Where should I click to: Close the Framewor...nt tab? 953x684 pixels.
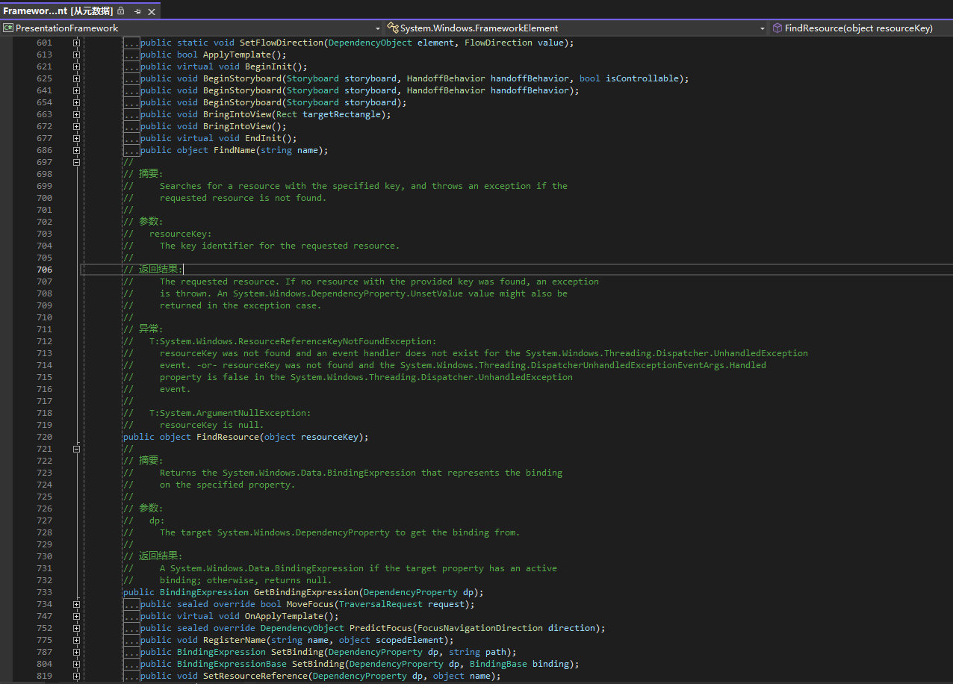(x=152, y=11)
